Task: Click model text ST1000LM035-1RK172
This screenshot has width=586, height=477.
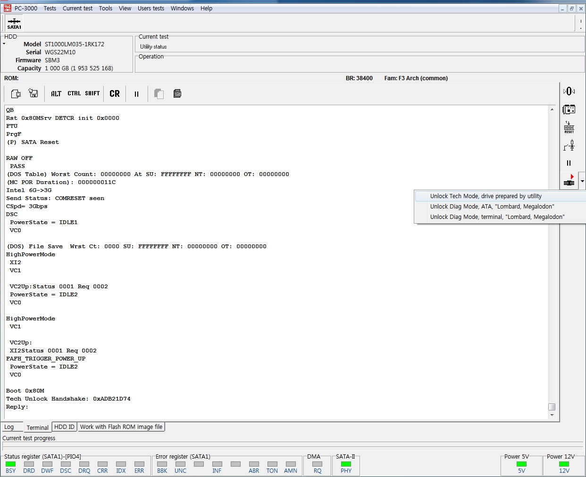Action: (x=75, y=44)
